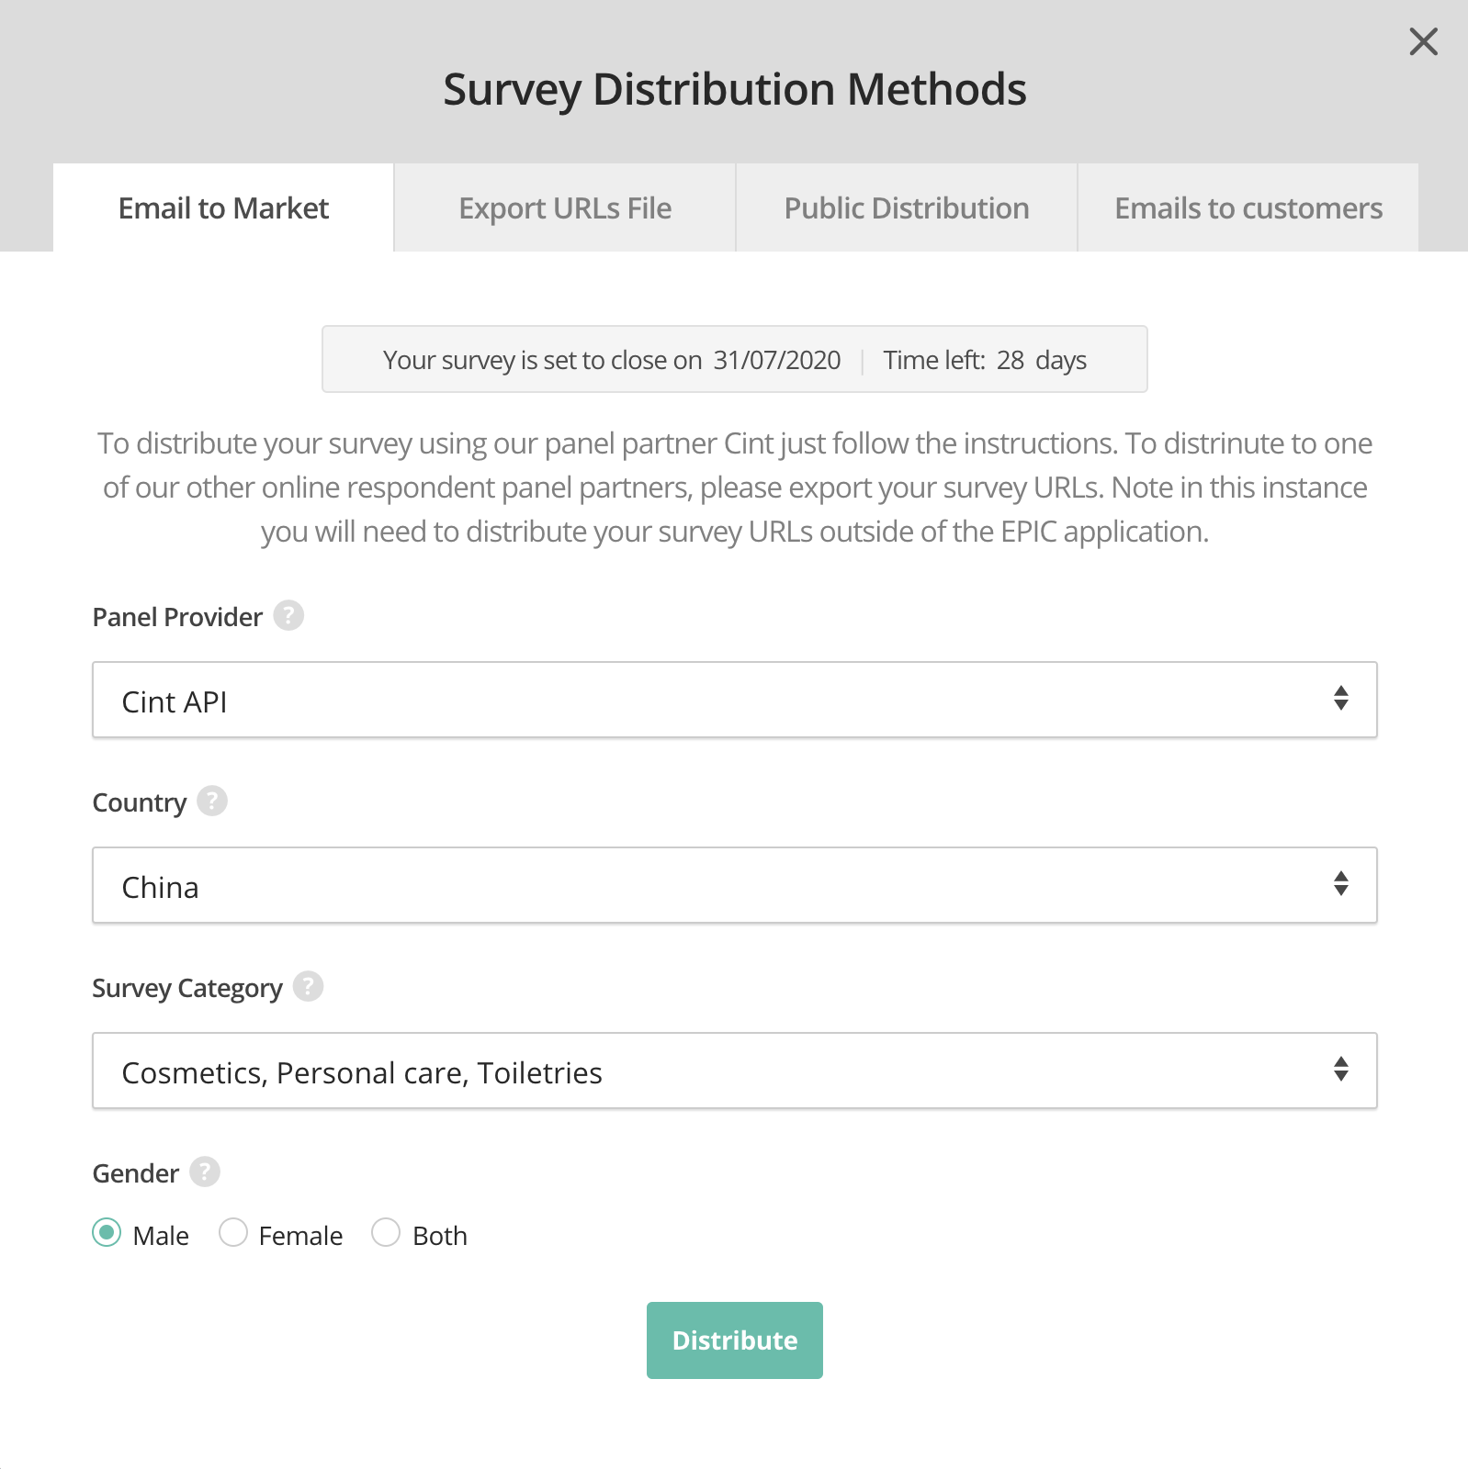The width and height of the screenshot is (1468, 1469).
Task: Open the Export URLs File tab
Action: 565,208
